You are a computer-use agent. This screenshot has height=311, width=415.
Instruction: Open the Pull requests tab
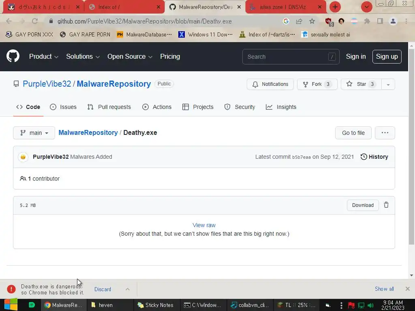(109, 107)
